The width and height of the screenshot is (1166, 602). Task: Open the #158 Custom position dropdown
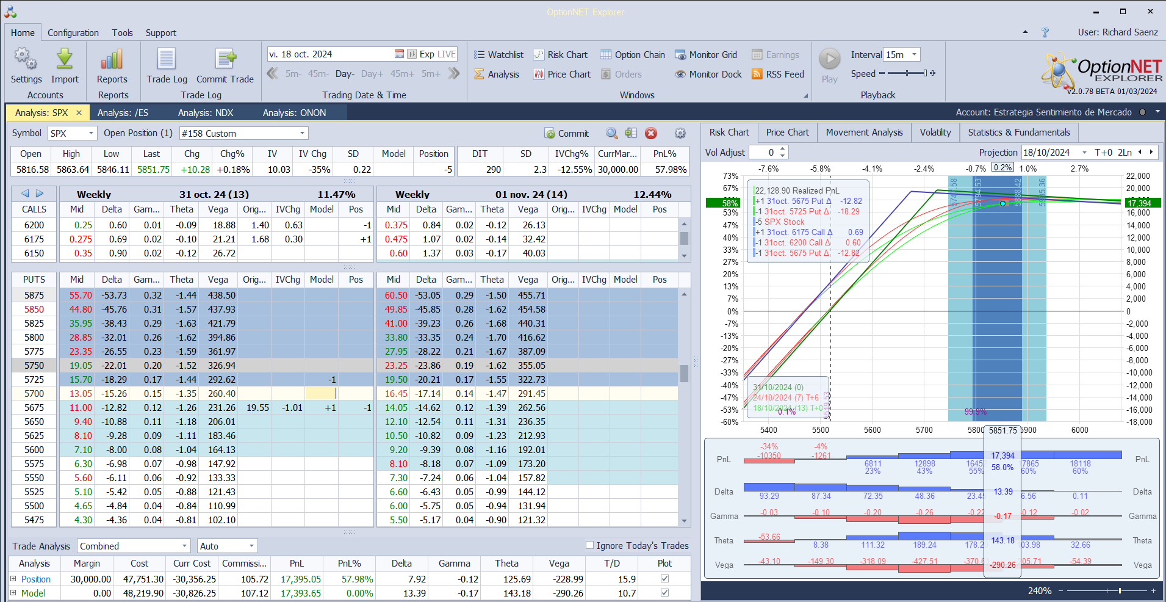(x=302, y=133)
